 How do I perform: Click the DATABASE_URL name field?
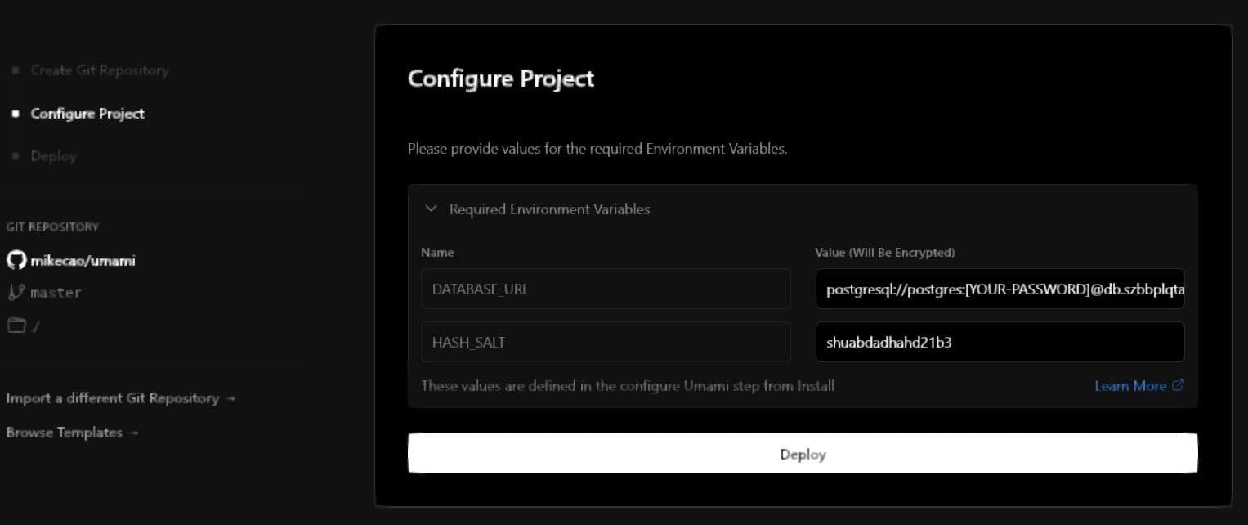(605, 289)
